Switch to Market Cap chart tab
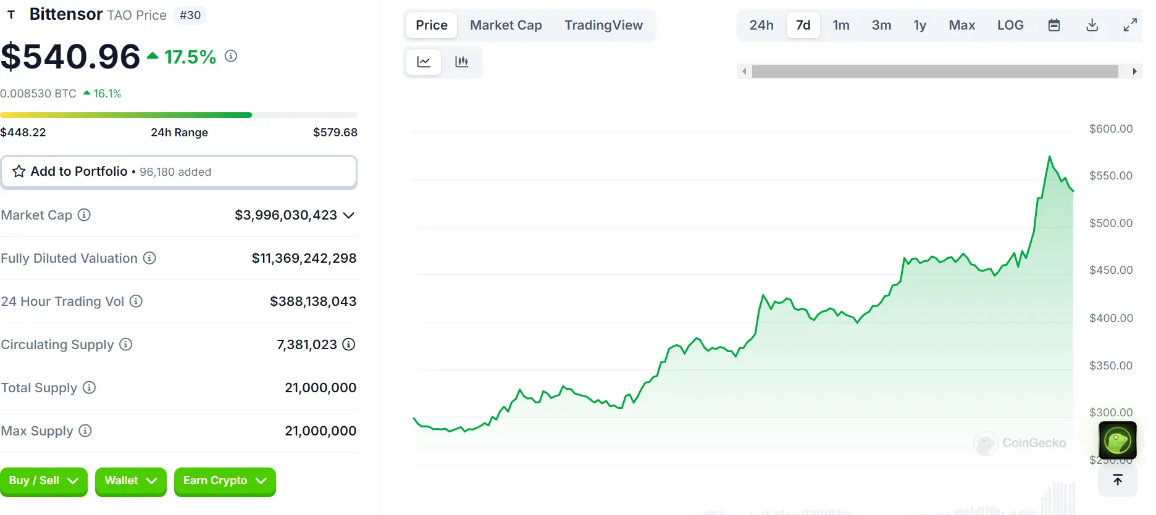 click(506, 25)
